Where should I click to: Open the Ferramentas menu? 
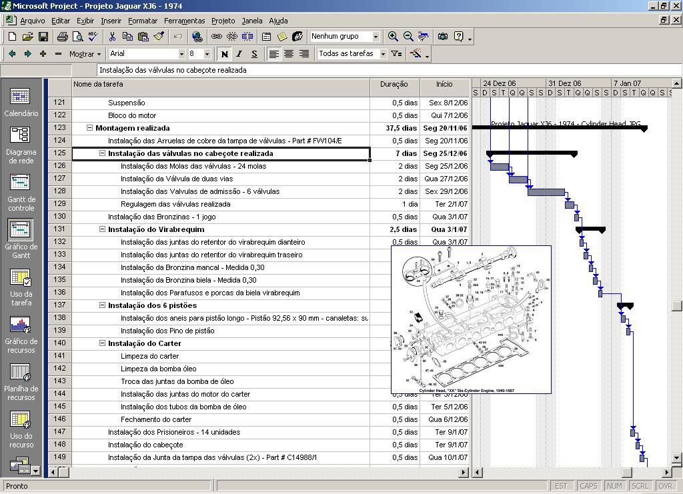(x=184, y=21)
